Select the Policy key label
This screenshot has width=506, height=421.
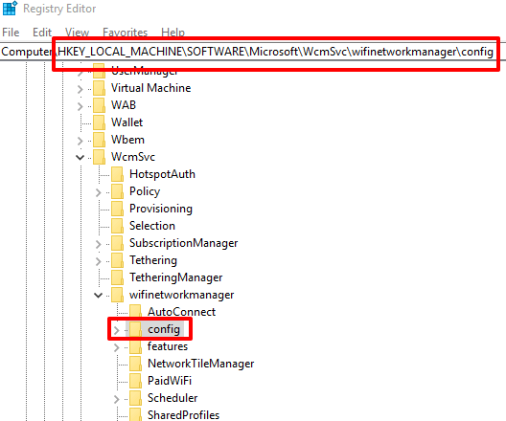pyautogui.click(x=145, y=191)
